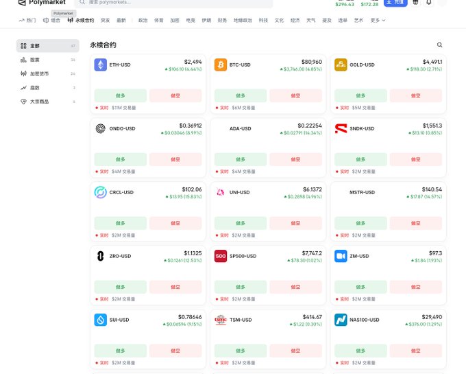Viewport: 466px width, 374px height.
Task: Click the NAS100-USD Nasdaq icon
Action: [x=341, y=320]
